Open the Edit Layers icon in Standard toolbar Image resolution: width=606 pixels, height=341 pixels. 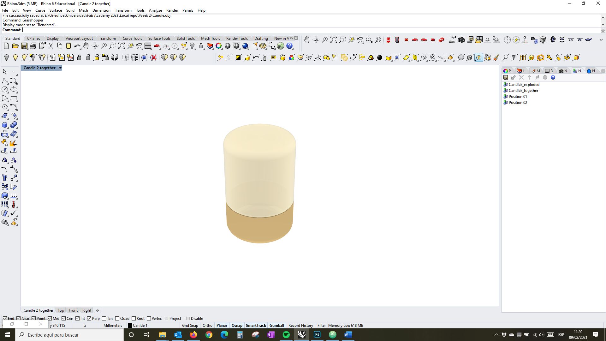(x=210, y=46)
